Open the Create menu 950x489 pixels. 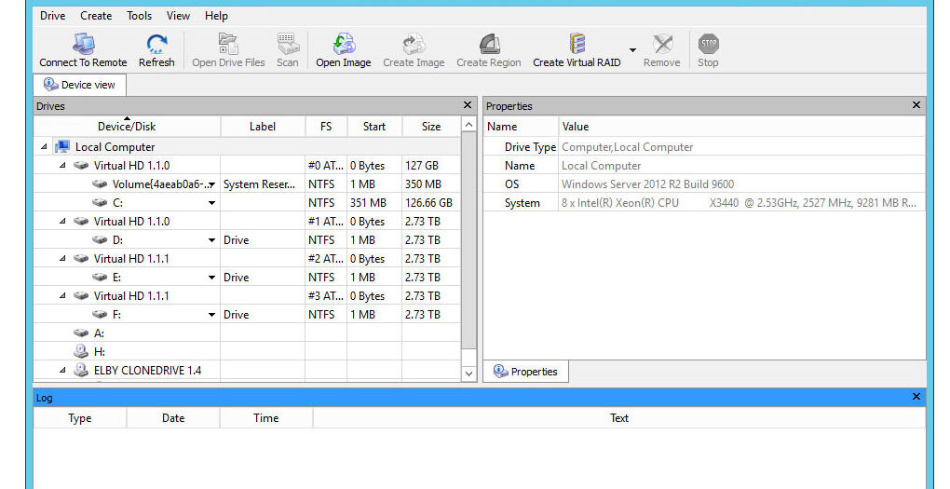pyautogui.click(x=96, y=16)
